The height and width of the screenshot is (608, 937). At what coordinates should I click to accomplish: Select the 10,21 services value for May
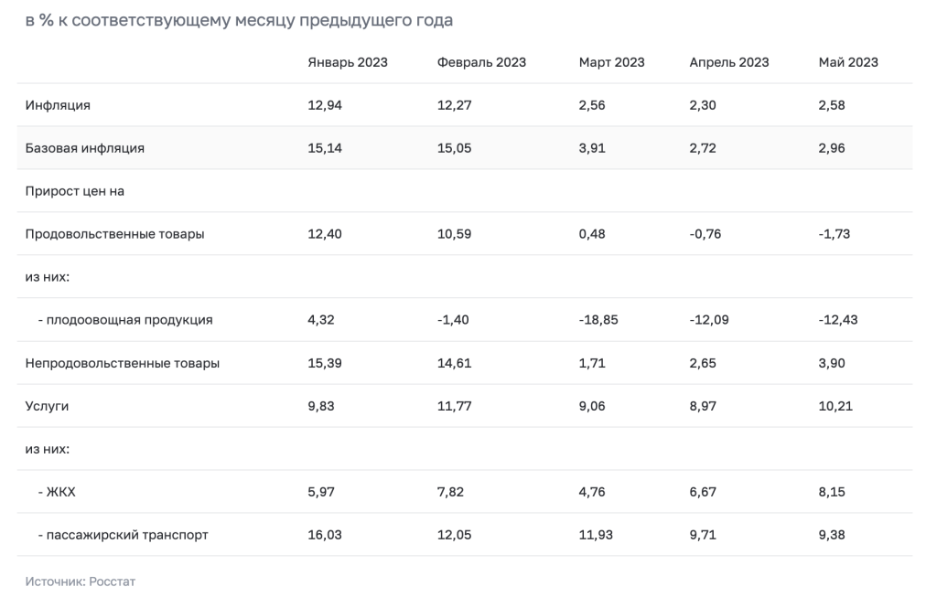coord(835,406)
